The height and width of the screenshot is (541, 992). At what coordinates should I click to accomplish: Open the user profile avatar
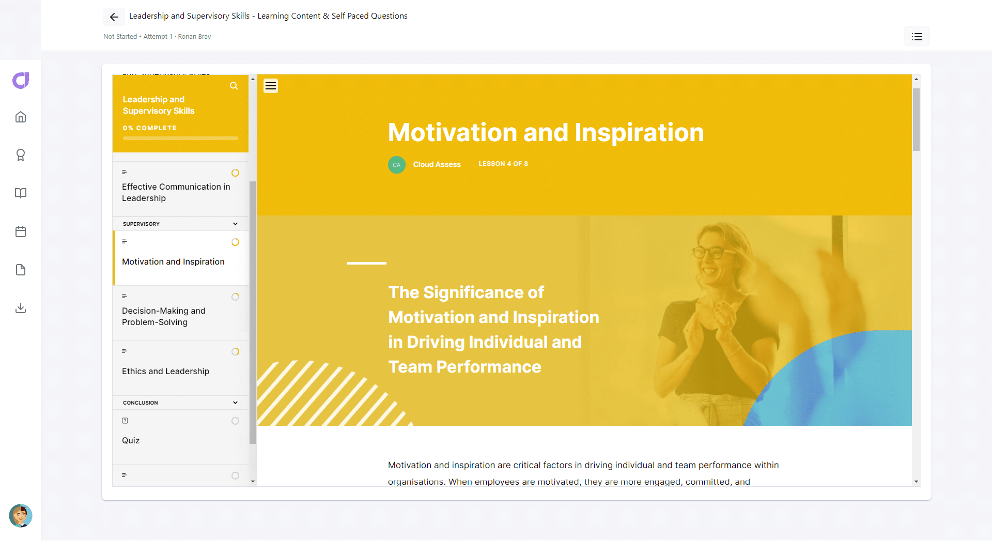pos(21,516)
